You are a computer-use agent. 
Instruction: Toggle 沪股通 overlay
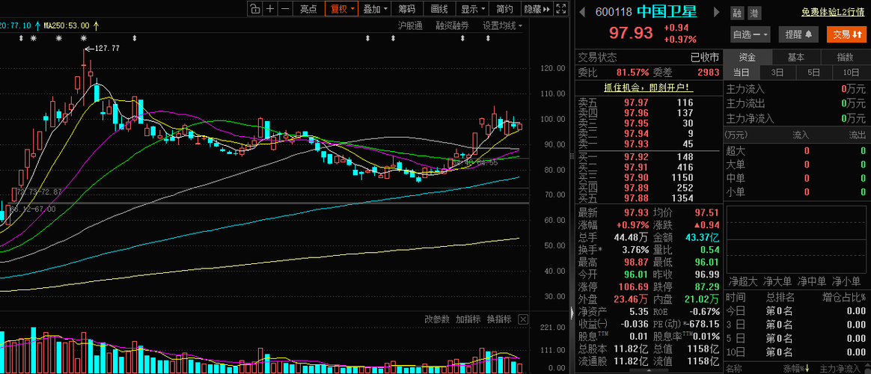pyautogui.click(x=411, y=25)
